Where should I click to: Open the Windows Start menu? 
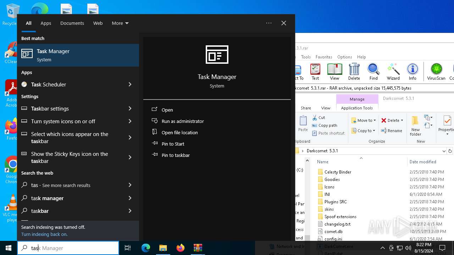click(x=9, y=248)
